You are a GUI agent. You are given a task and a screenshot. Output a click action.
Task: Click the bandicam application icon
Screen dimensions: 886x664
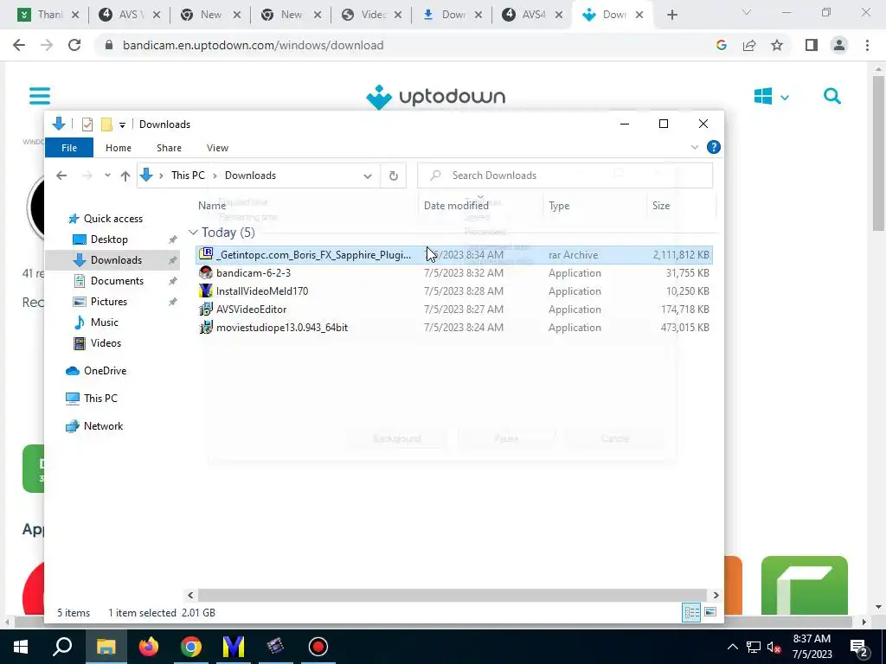(206, 272)
